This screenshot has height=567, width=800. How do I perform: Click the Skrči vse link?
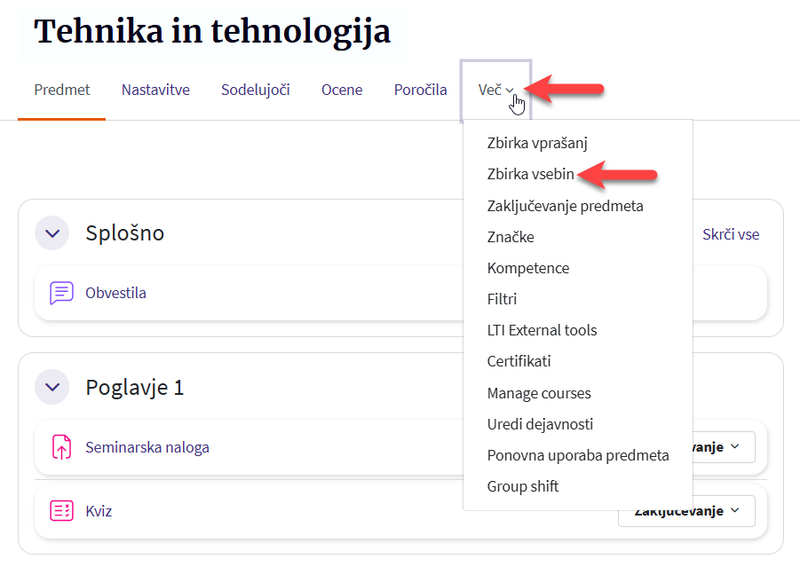click(x=731, y=234)
